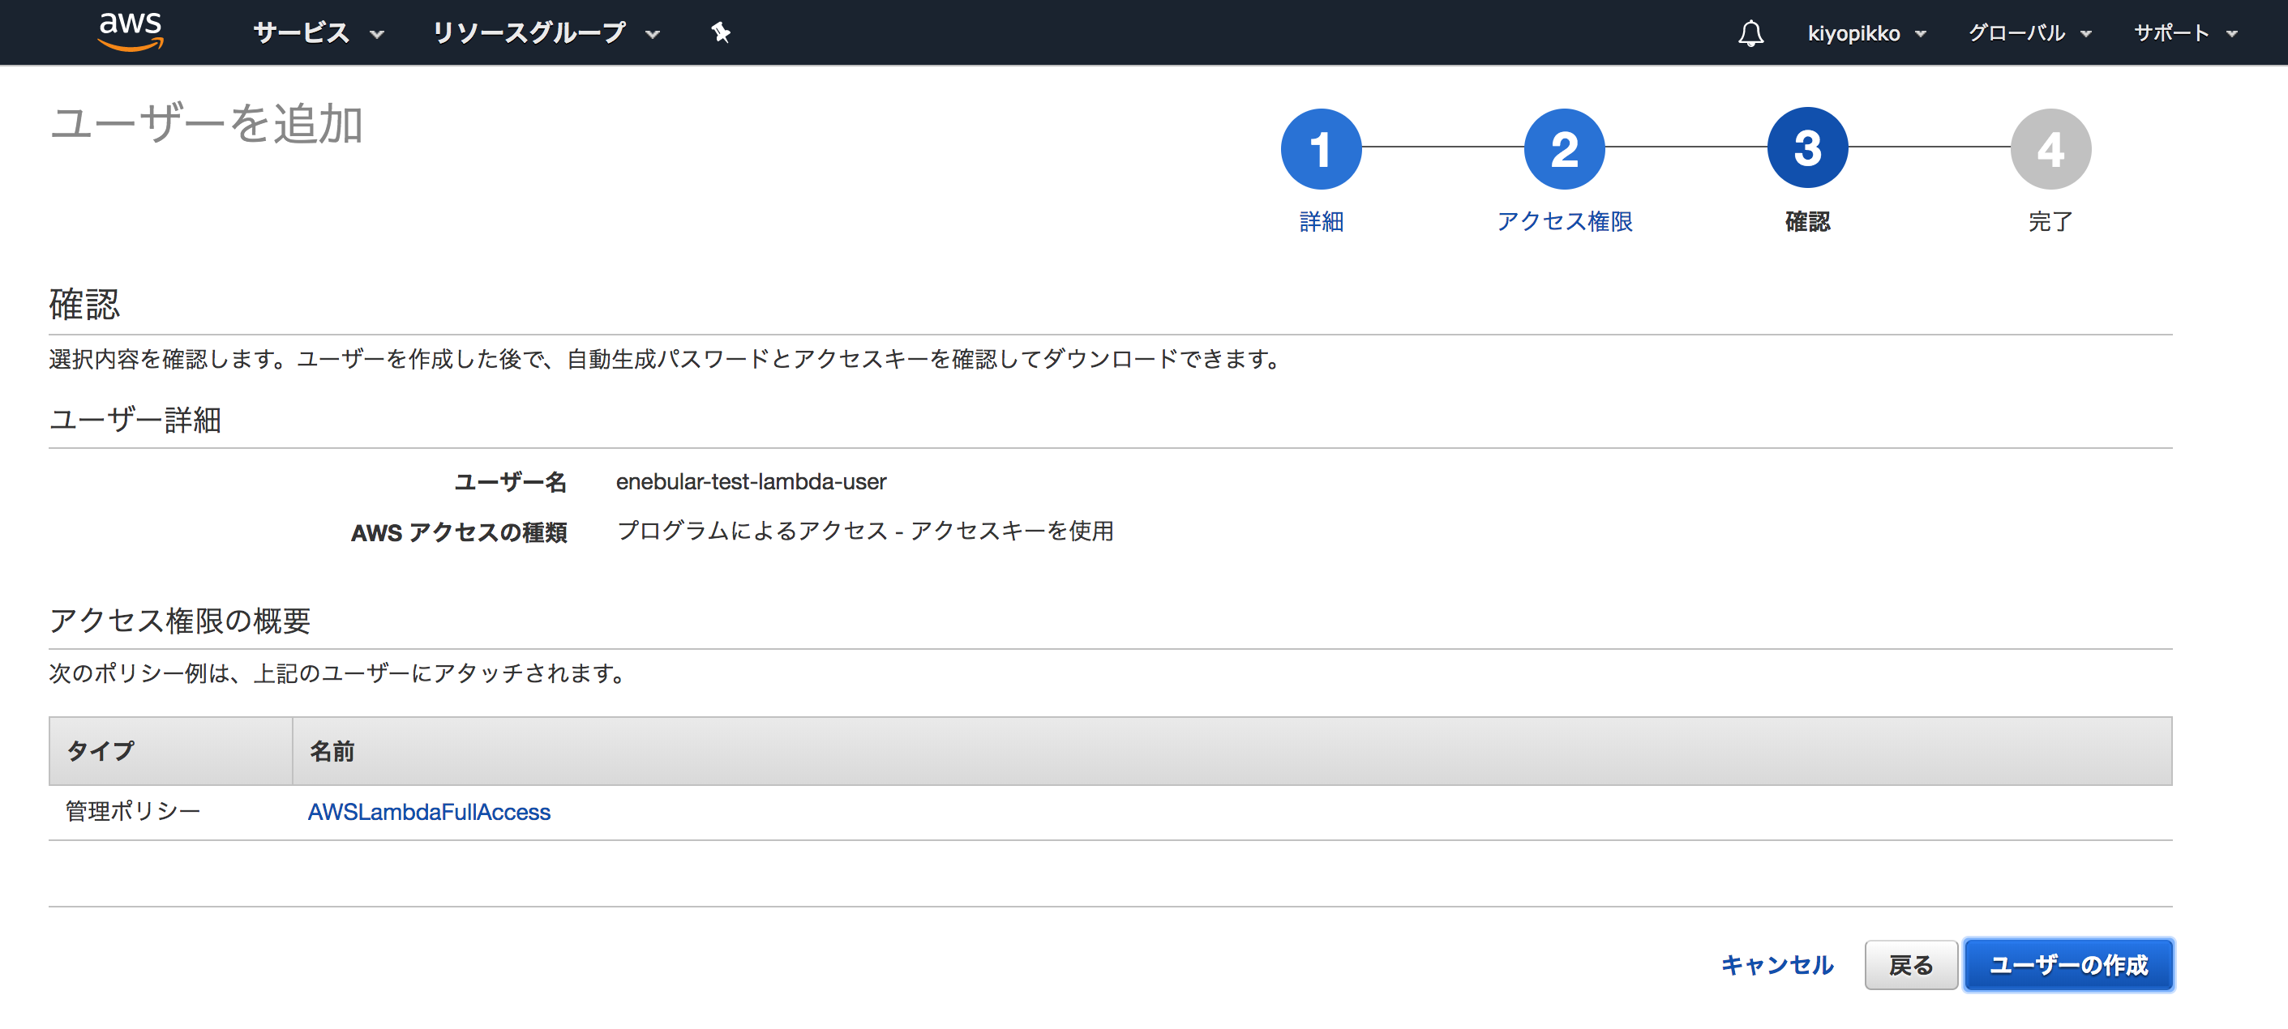Click the step 4 完了 circle

point(2050,148)
